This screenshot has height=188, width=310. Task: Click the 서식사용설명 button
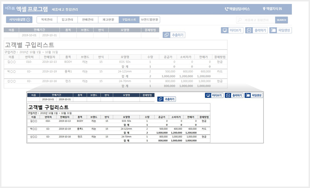19,20
